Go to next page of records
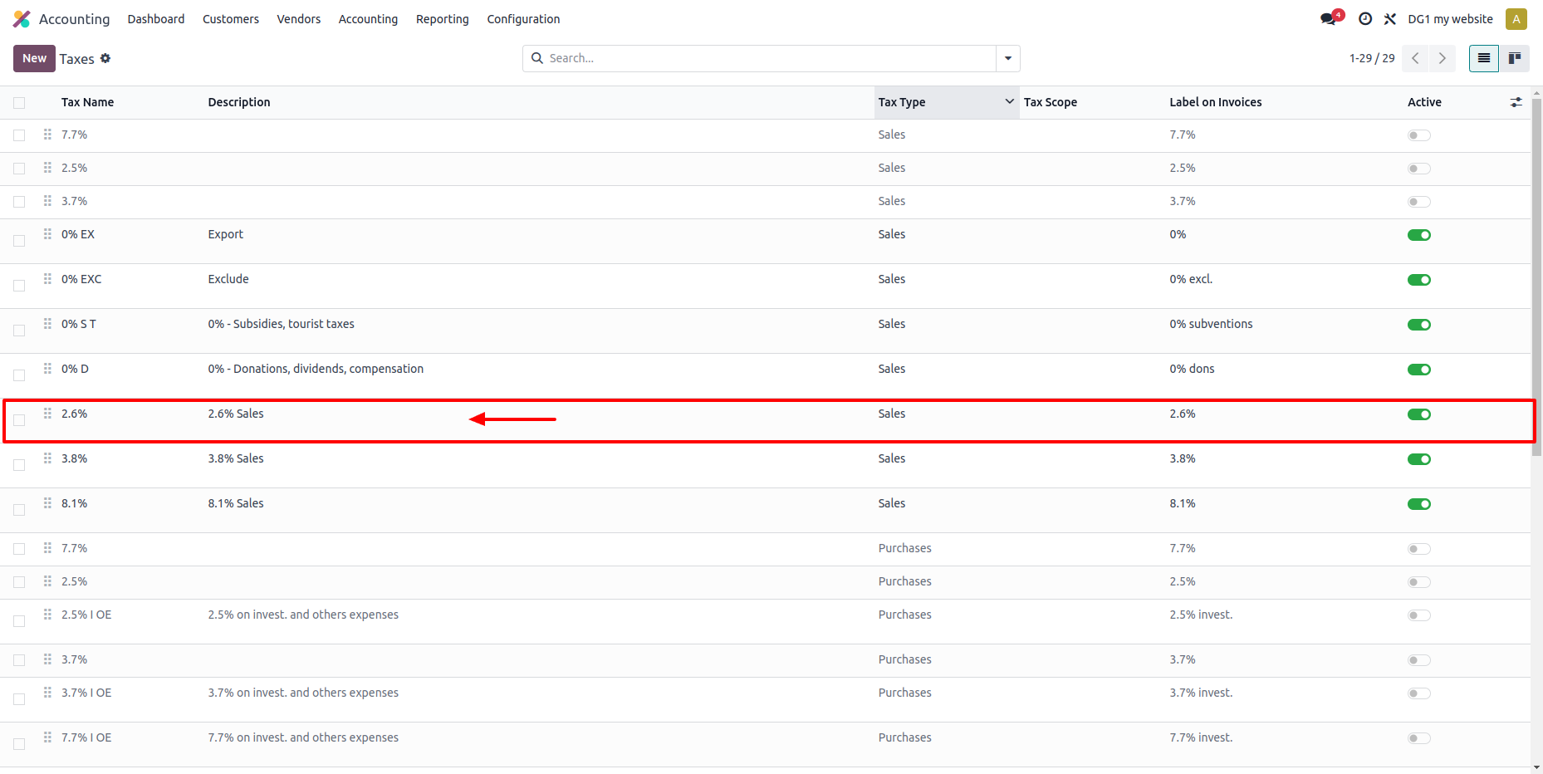Image resolution: width=1543 pixels, height=774 pixels. (x=1443, y=58)
